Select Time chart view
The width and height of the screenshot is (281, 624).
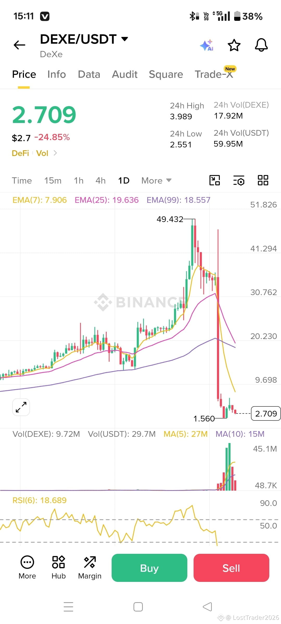pos(22,180)
